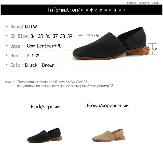The width and height of the screenshot is (163, 163).
Task: Click the red note label
Action: (x=8, y=82)
